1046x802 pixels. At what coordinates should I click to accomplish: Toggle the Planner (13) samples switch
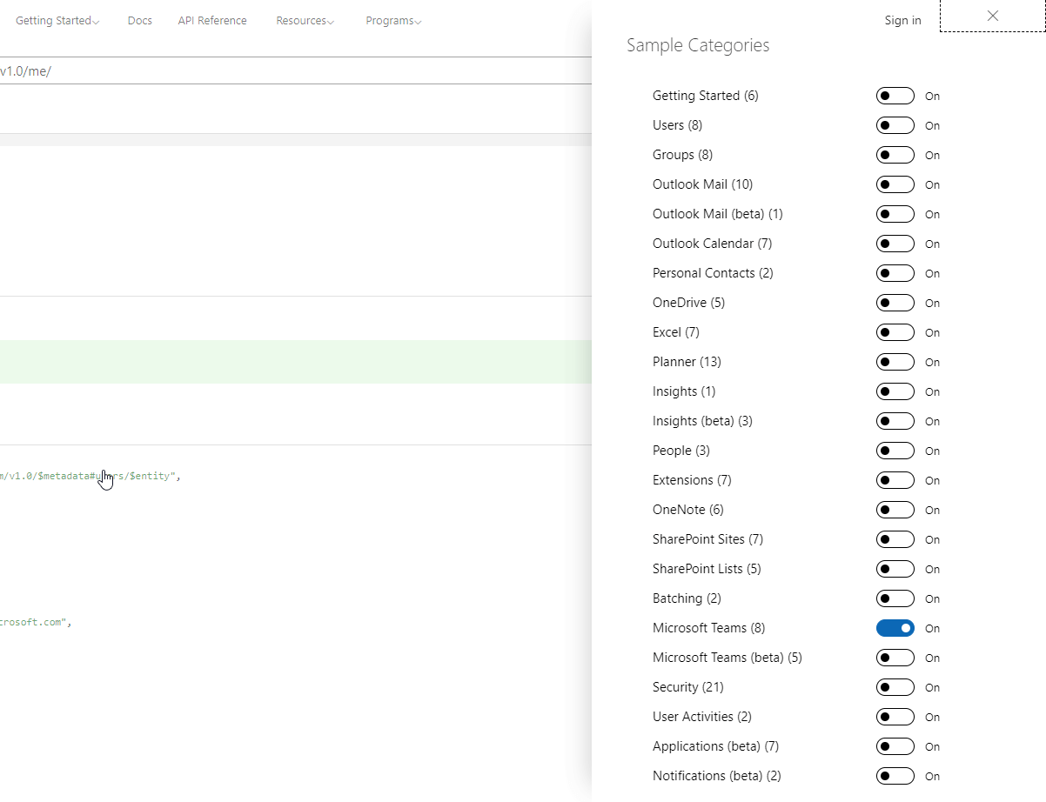(895, 362)
